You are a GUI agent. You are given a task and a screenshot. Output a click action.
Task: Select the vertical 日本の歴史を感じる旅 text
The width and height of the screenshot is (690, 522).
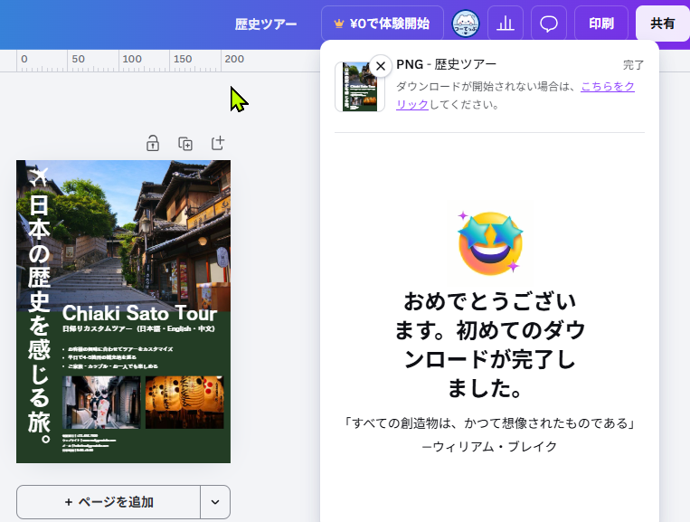39,319
